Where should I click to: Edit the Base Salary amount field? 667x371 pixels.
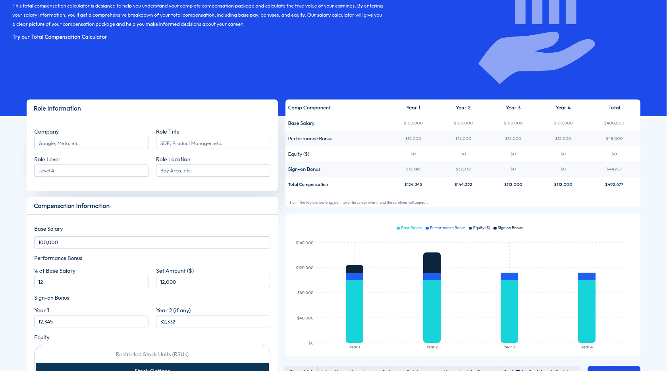point(152,243)
